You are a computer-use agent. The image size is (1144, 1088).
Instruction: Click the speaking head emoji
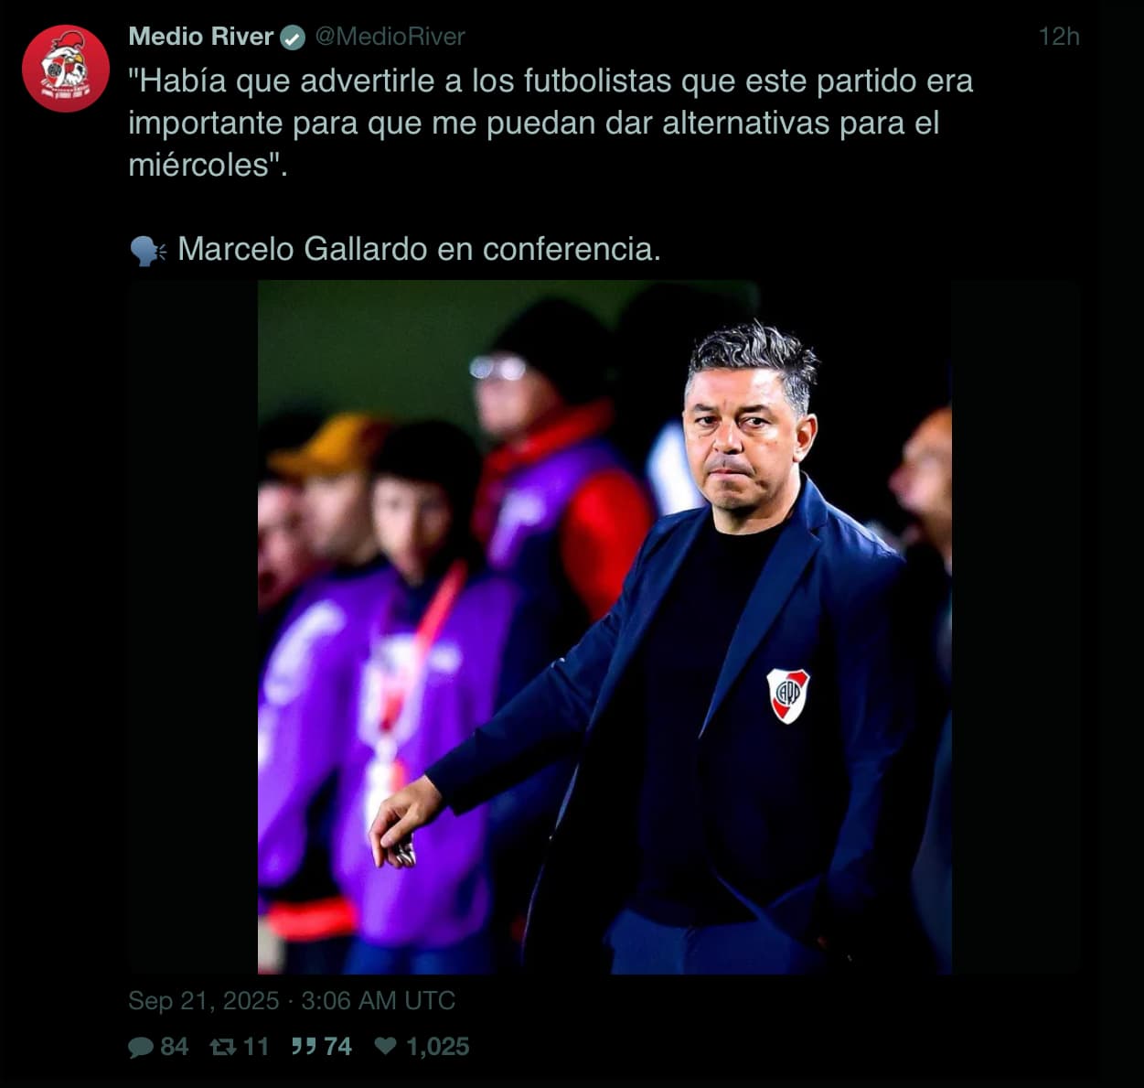147,250
